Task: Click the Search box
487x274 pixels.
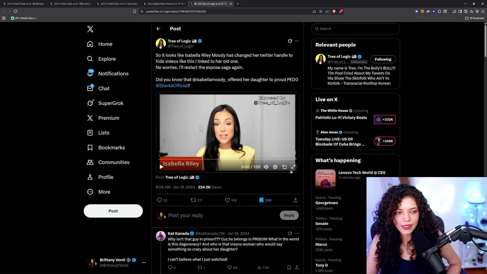Action: pos(355,29)
